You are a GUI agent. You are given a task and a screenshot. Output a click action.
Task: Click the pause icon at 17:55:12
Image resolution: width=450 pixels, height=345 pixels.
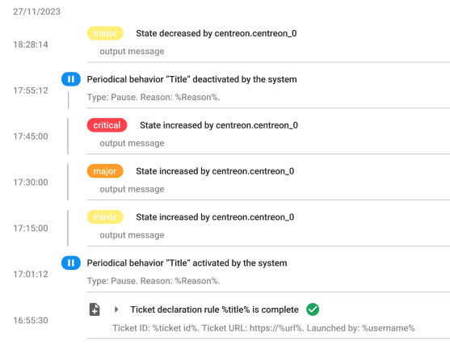tap(71, 79)
